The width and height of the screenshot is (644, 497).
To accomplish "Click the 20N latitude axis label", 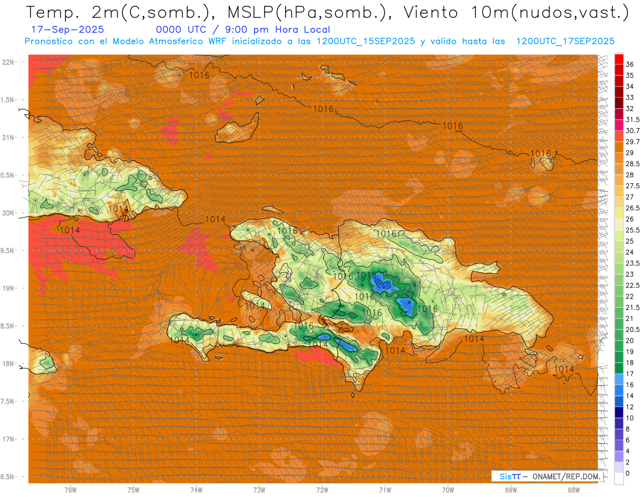I will [8, 213].
